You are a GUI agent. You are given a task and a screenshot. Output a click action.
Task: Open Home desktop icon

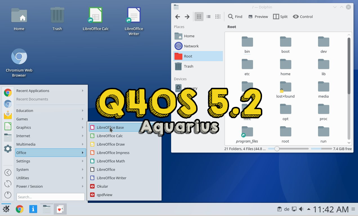(19, 19)
